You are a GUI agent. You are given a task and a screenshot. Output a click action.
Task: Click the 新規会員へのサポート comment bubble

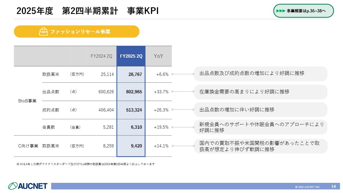click(260, 127)
